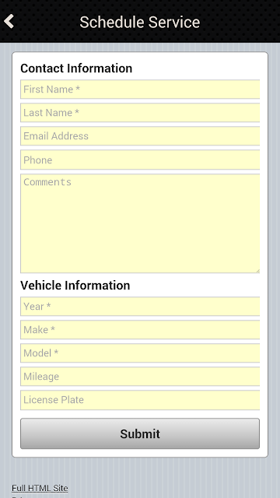Focus the Email Address field
The width and height of the screenshot is (280, 498).
click(x=140, y=136)
